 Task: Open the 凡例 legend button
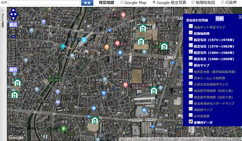click(x=220, y=19)
